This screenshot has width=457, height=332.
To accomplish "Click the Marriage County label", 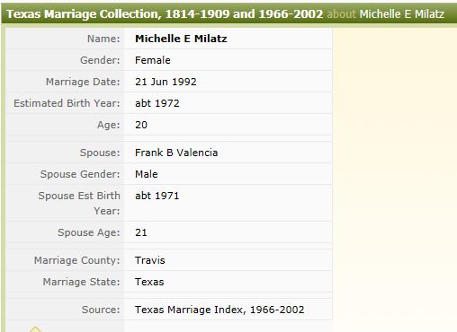I will pyautogui.click(x=77, y=260).
